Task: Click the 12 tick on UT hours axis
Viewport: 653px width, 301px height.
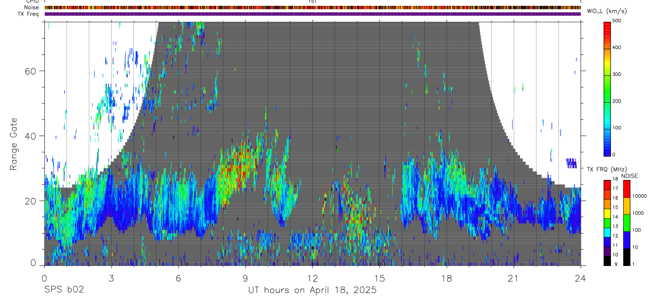Action: coord(313,278)
